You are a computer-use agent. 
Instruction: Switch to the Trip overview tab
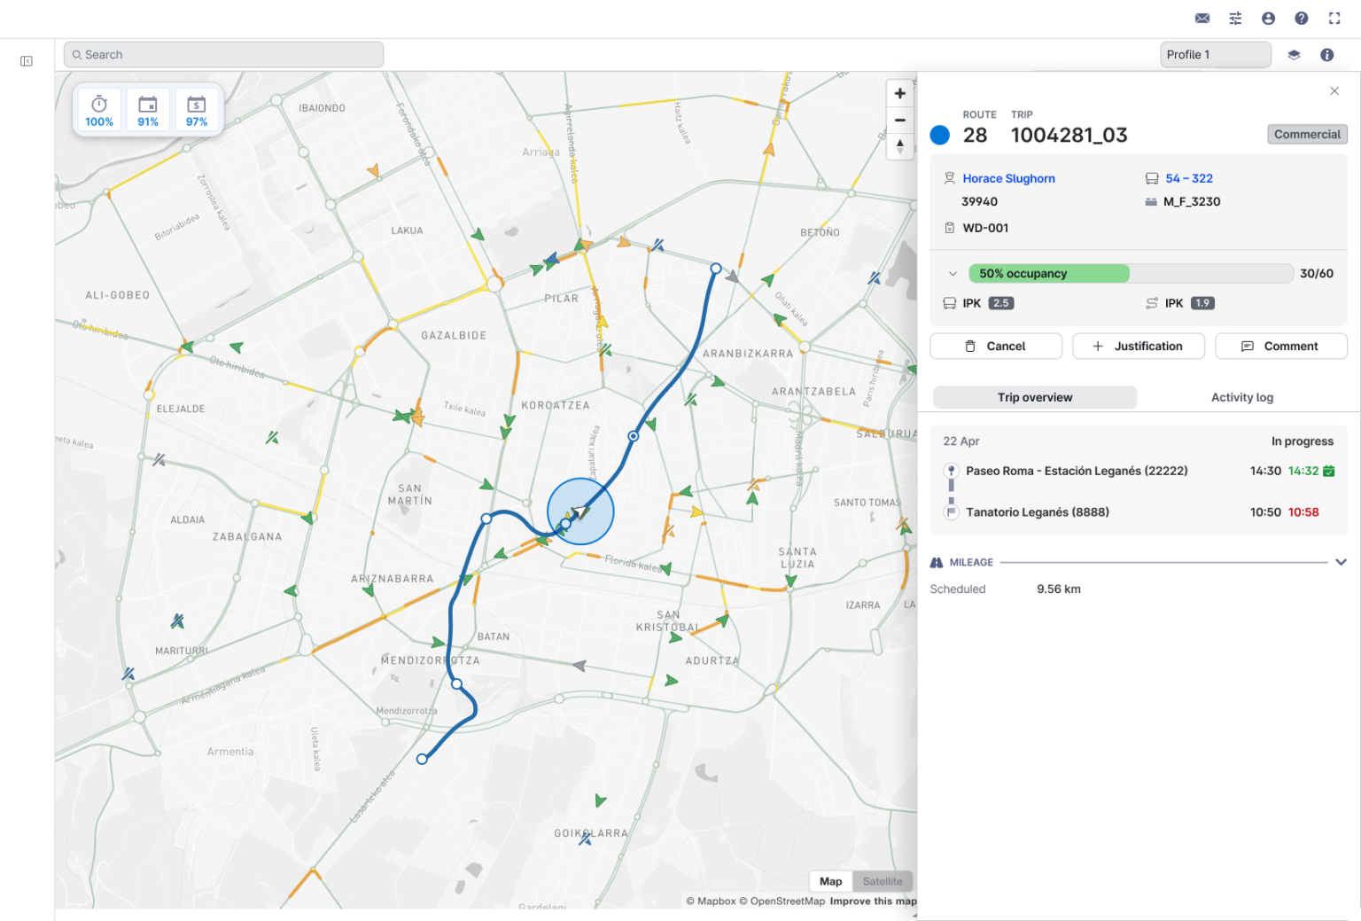(1035, 397)
